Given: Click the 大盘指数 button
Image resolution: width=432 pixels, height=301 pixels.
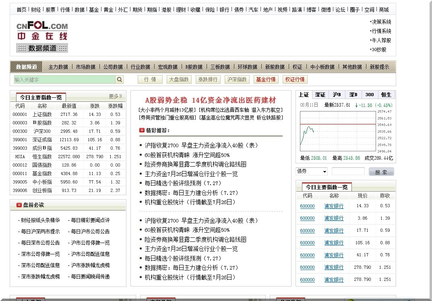Looking at the screenshot, I should (x=179, y=80).
